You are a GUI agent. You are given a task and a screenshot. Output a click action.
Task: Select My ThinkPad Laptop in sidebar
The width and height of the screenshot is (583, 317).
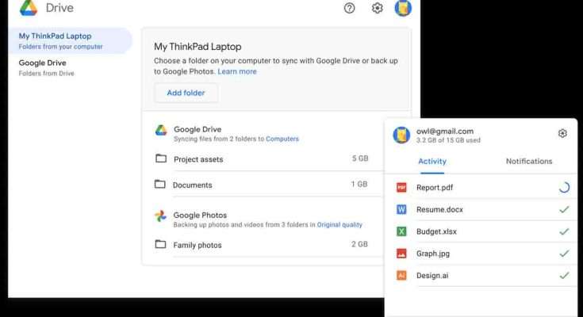click(x=70, y=40)
